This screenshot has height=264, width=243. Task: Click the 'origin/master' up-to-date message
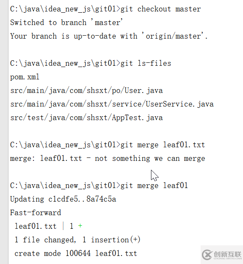109,36
